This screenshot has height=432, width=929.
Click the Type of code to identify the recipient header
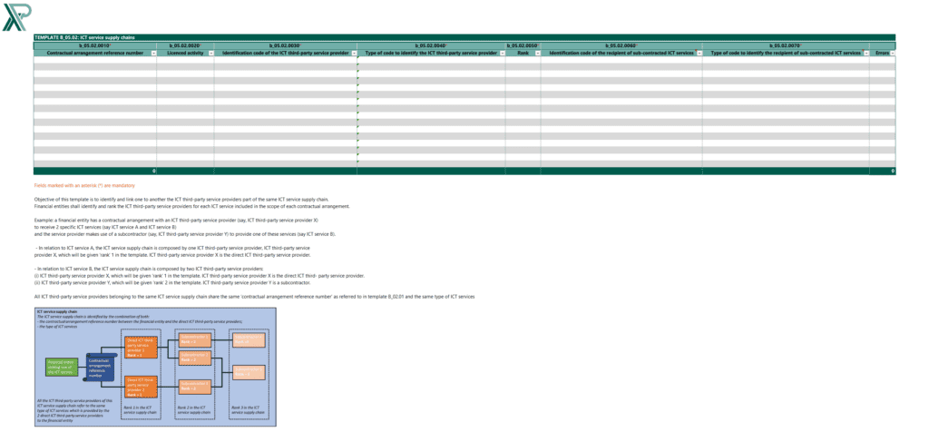[x=786, y=54]
